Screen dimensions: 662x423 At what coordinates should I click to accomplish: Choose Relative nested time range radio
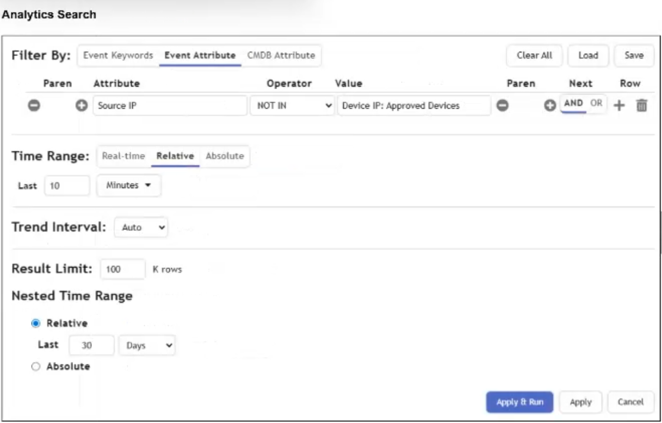pos(36,323)
